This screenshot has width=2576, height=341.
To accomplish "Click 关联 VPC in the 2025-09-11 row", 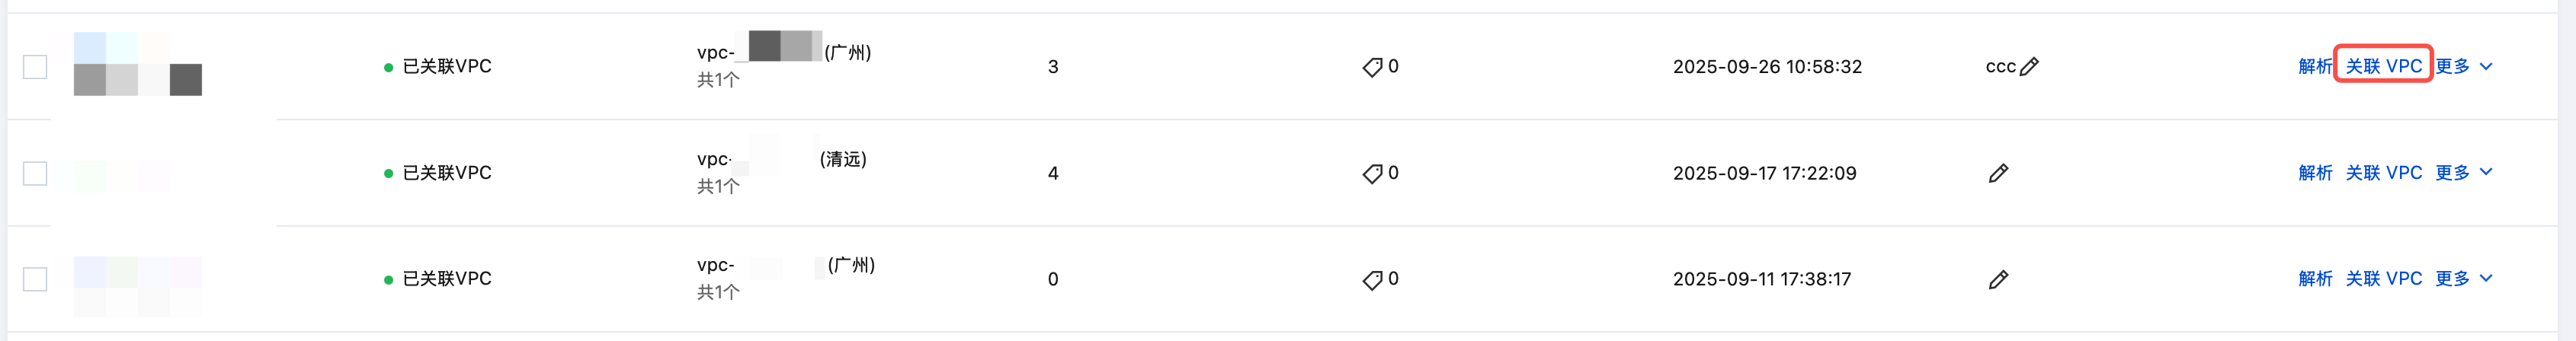I will [x=2383, y=279].
